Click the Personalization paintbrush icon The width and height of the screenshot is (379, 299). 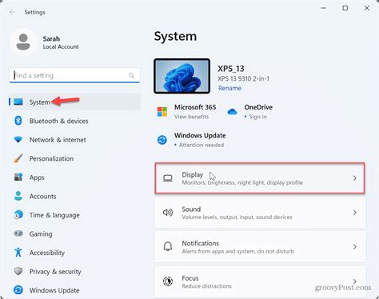18,158
